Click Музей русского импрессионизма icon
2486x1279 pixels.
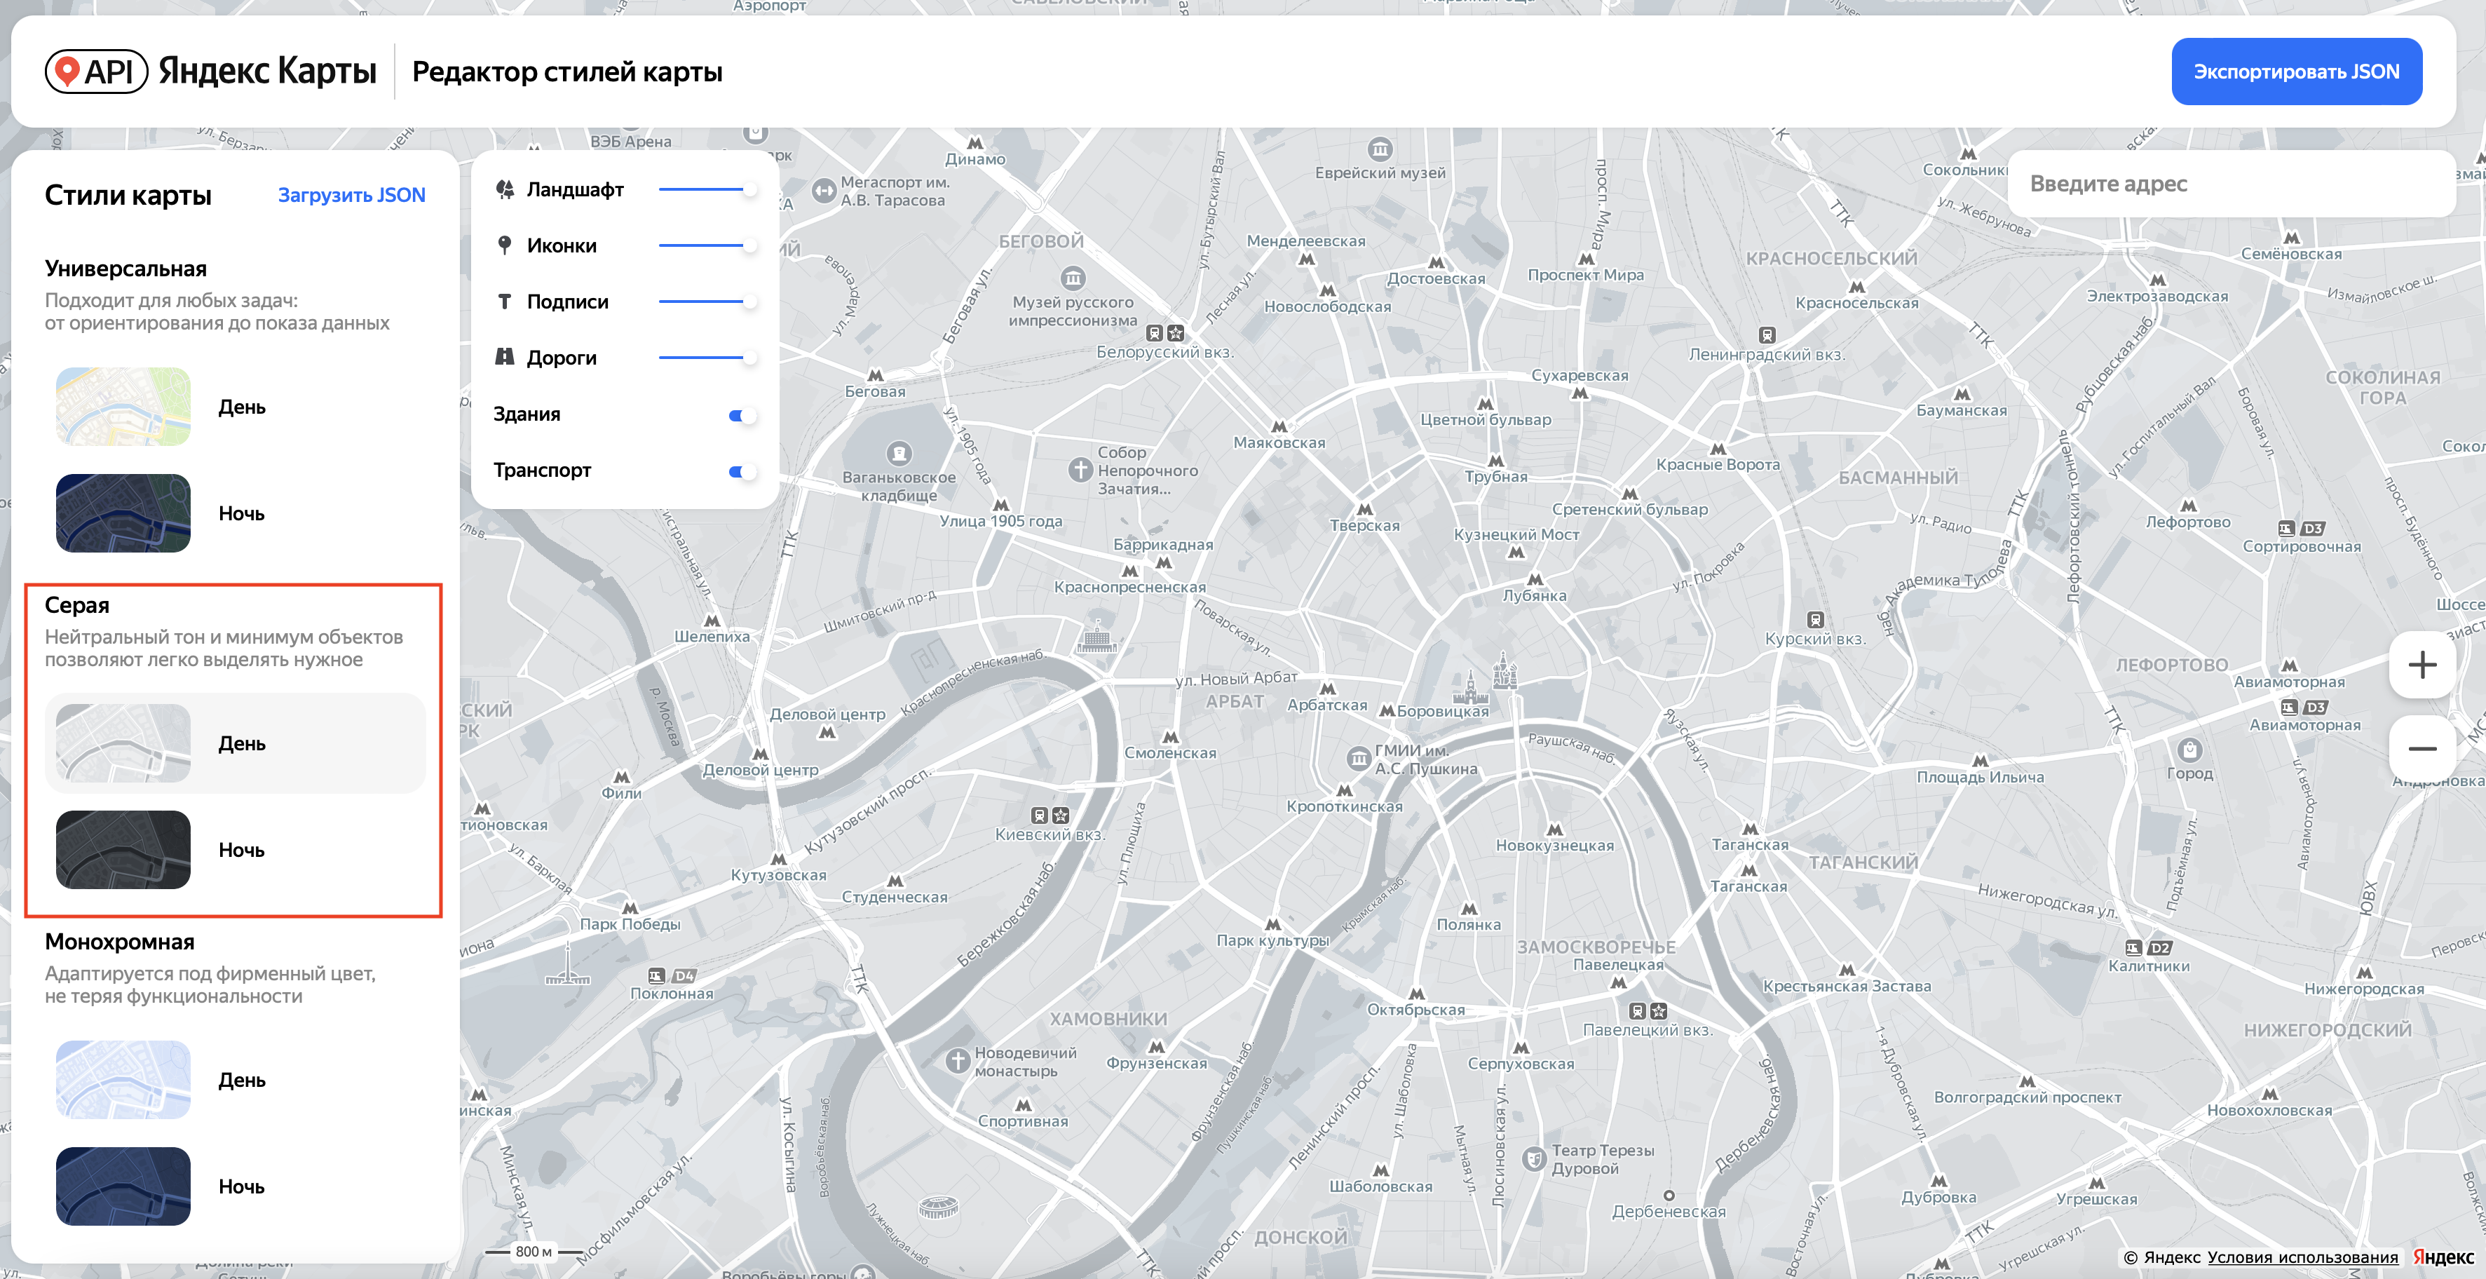[x=1072, y=278]
